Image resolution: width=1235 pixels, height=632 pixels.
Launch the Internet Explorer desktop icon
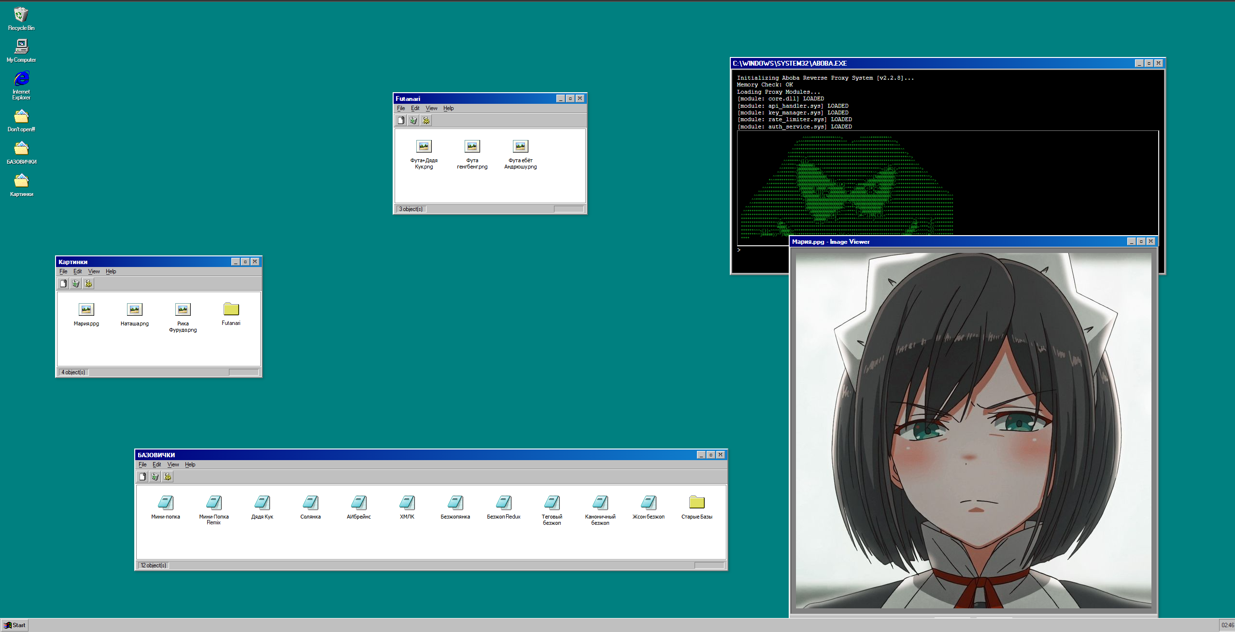point(21,79)
